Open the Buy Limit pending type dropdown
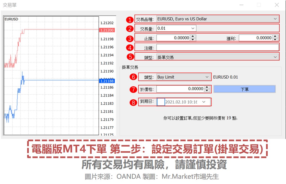The height and width of the screenshot is (184, 286). pos(183,77)
